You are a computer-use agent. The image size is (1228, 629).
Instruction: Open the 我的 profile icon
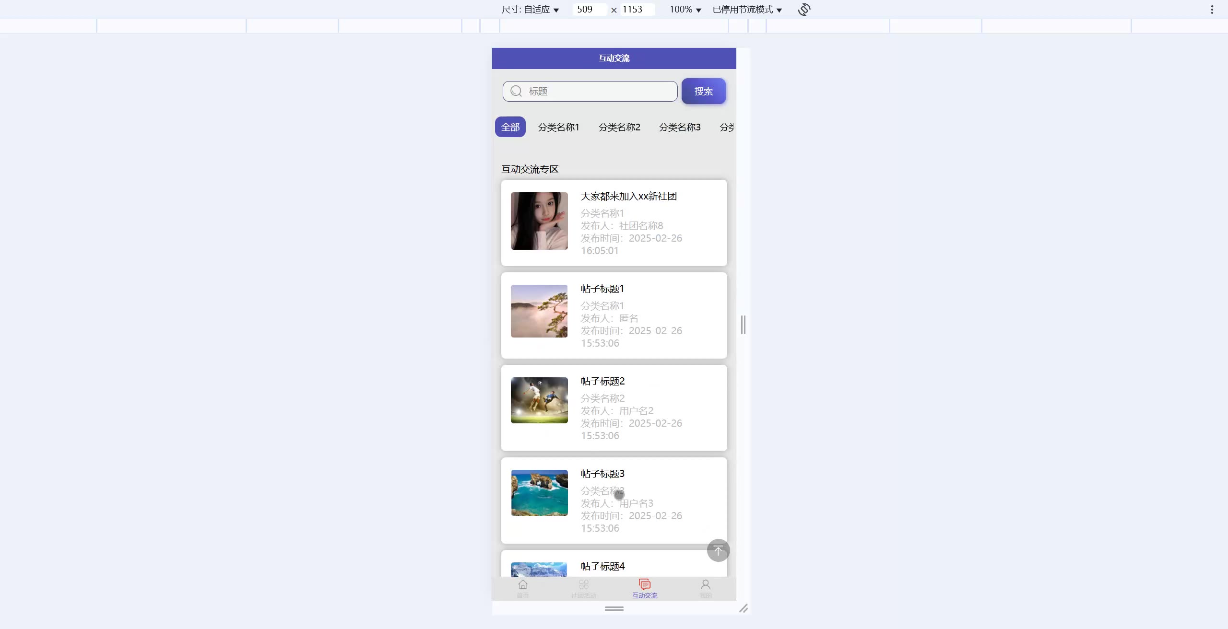point(705,585)
